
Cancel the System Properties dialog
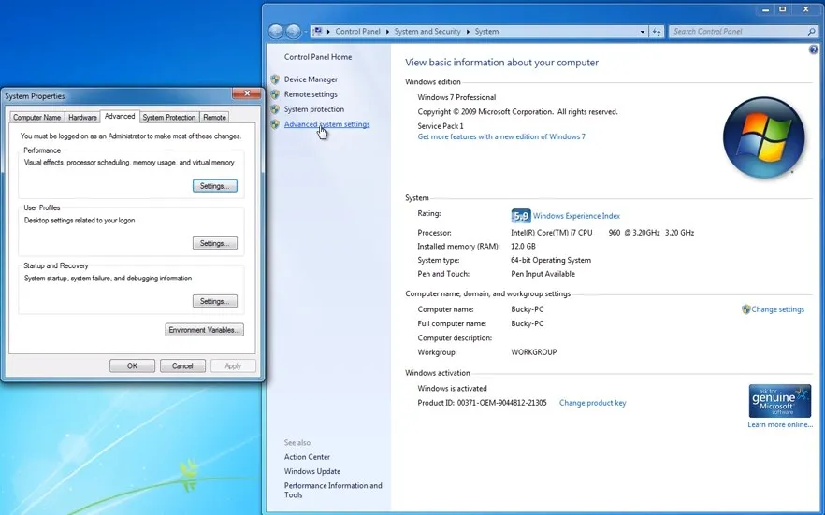coord(182,365)
